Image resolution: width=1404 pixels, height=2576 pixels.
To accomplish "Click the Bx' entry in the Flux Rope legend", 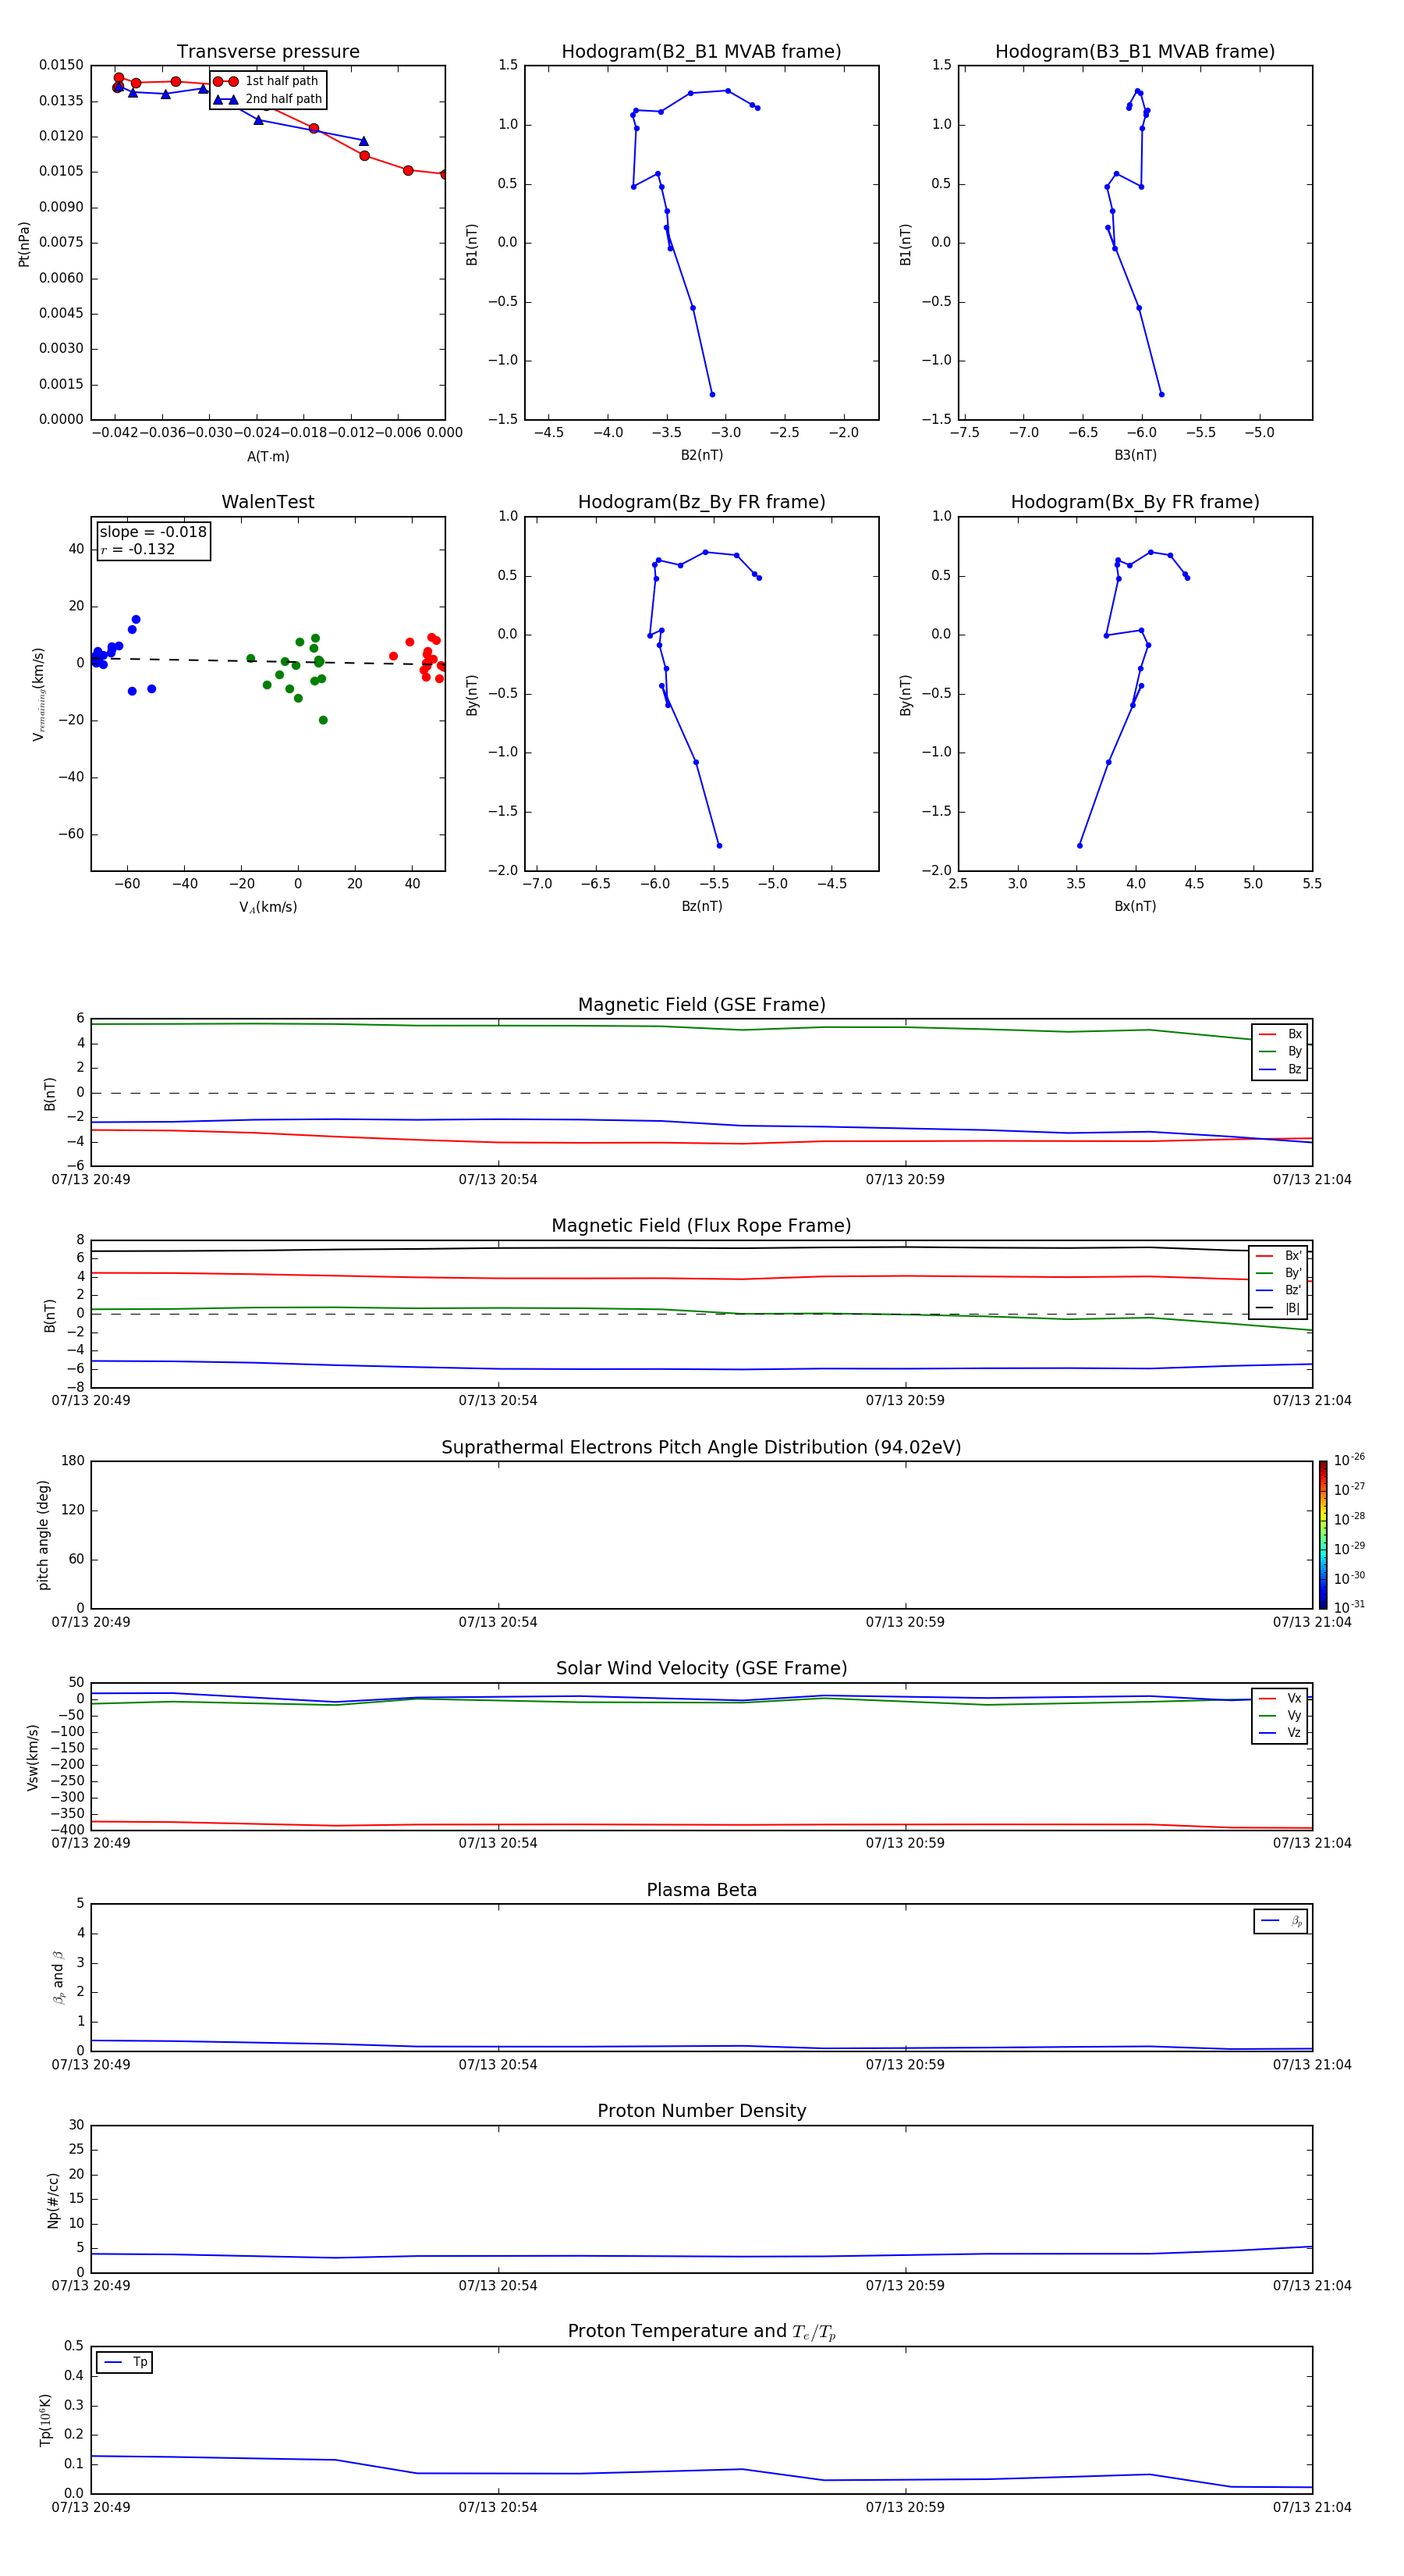I will click(1278, 1256).
